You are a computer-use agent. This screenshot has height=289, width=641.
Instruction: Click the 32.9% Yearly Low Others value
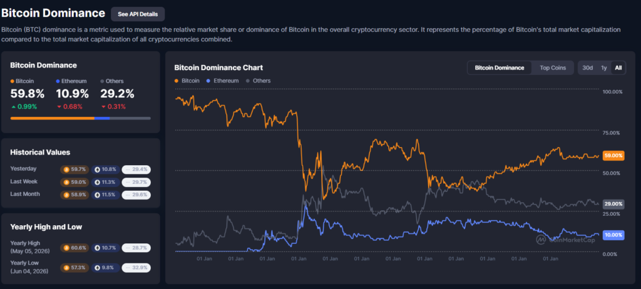click(x=141, y=268)
